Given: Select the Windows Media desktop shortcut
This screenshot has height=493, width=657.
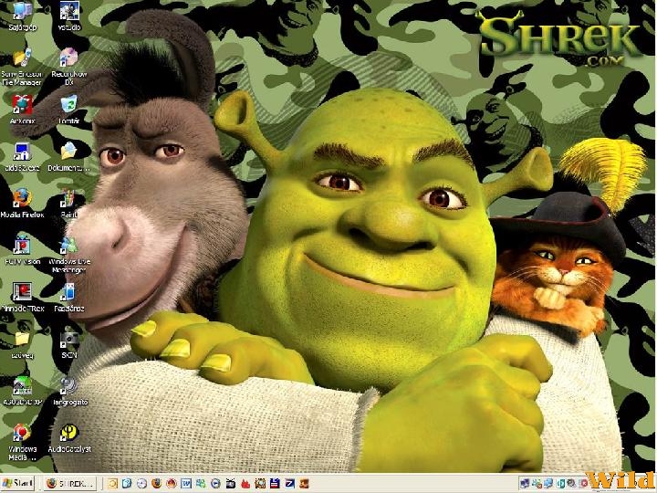Looking at the screenshot, I should 22,443.
